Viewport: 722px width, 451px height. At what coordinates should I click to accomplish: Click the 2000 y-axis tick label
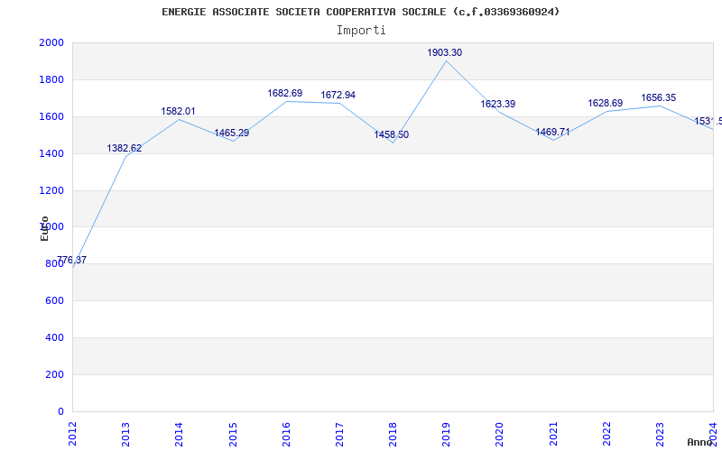(x=51, y=43)
